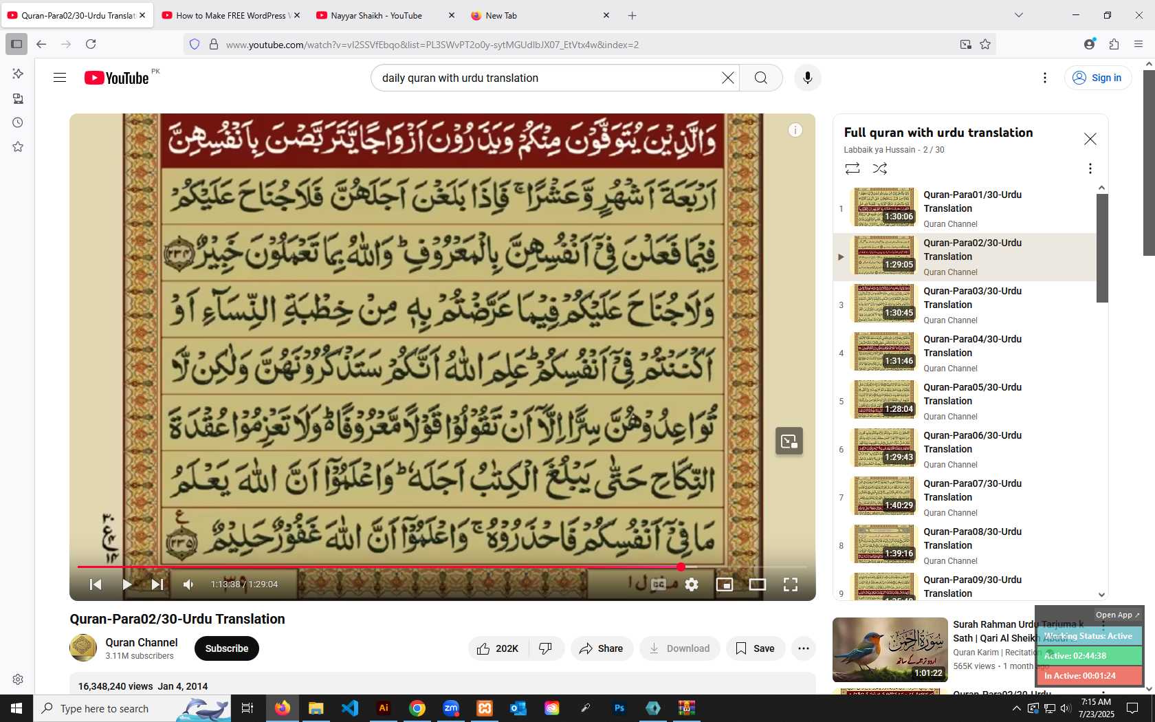
Task: Launch Visual Studio Code from taskbar
Action: click(x=349, y=708)
